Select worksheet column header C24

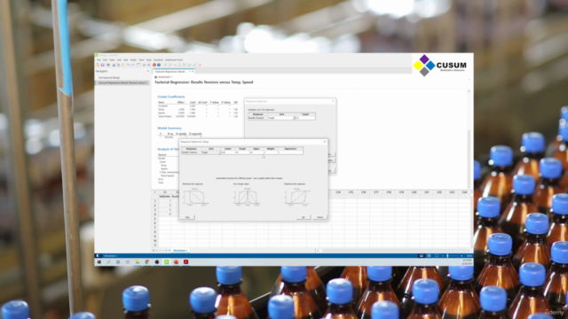[464, 192]
